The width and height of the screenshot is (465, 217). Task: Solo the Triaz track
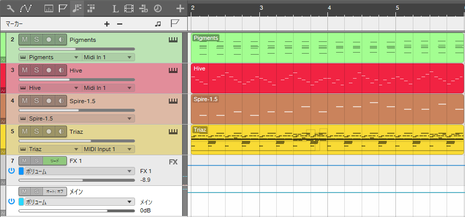(x=36, y=132)
